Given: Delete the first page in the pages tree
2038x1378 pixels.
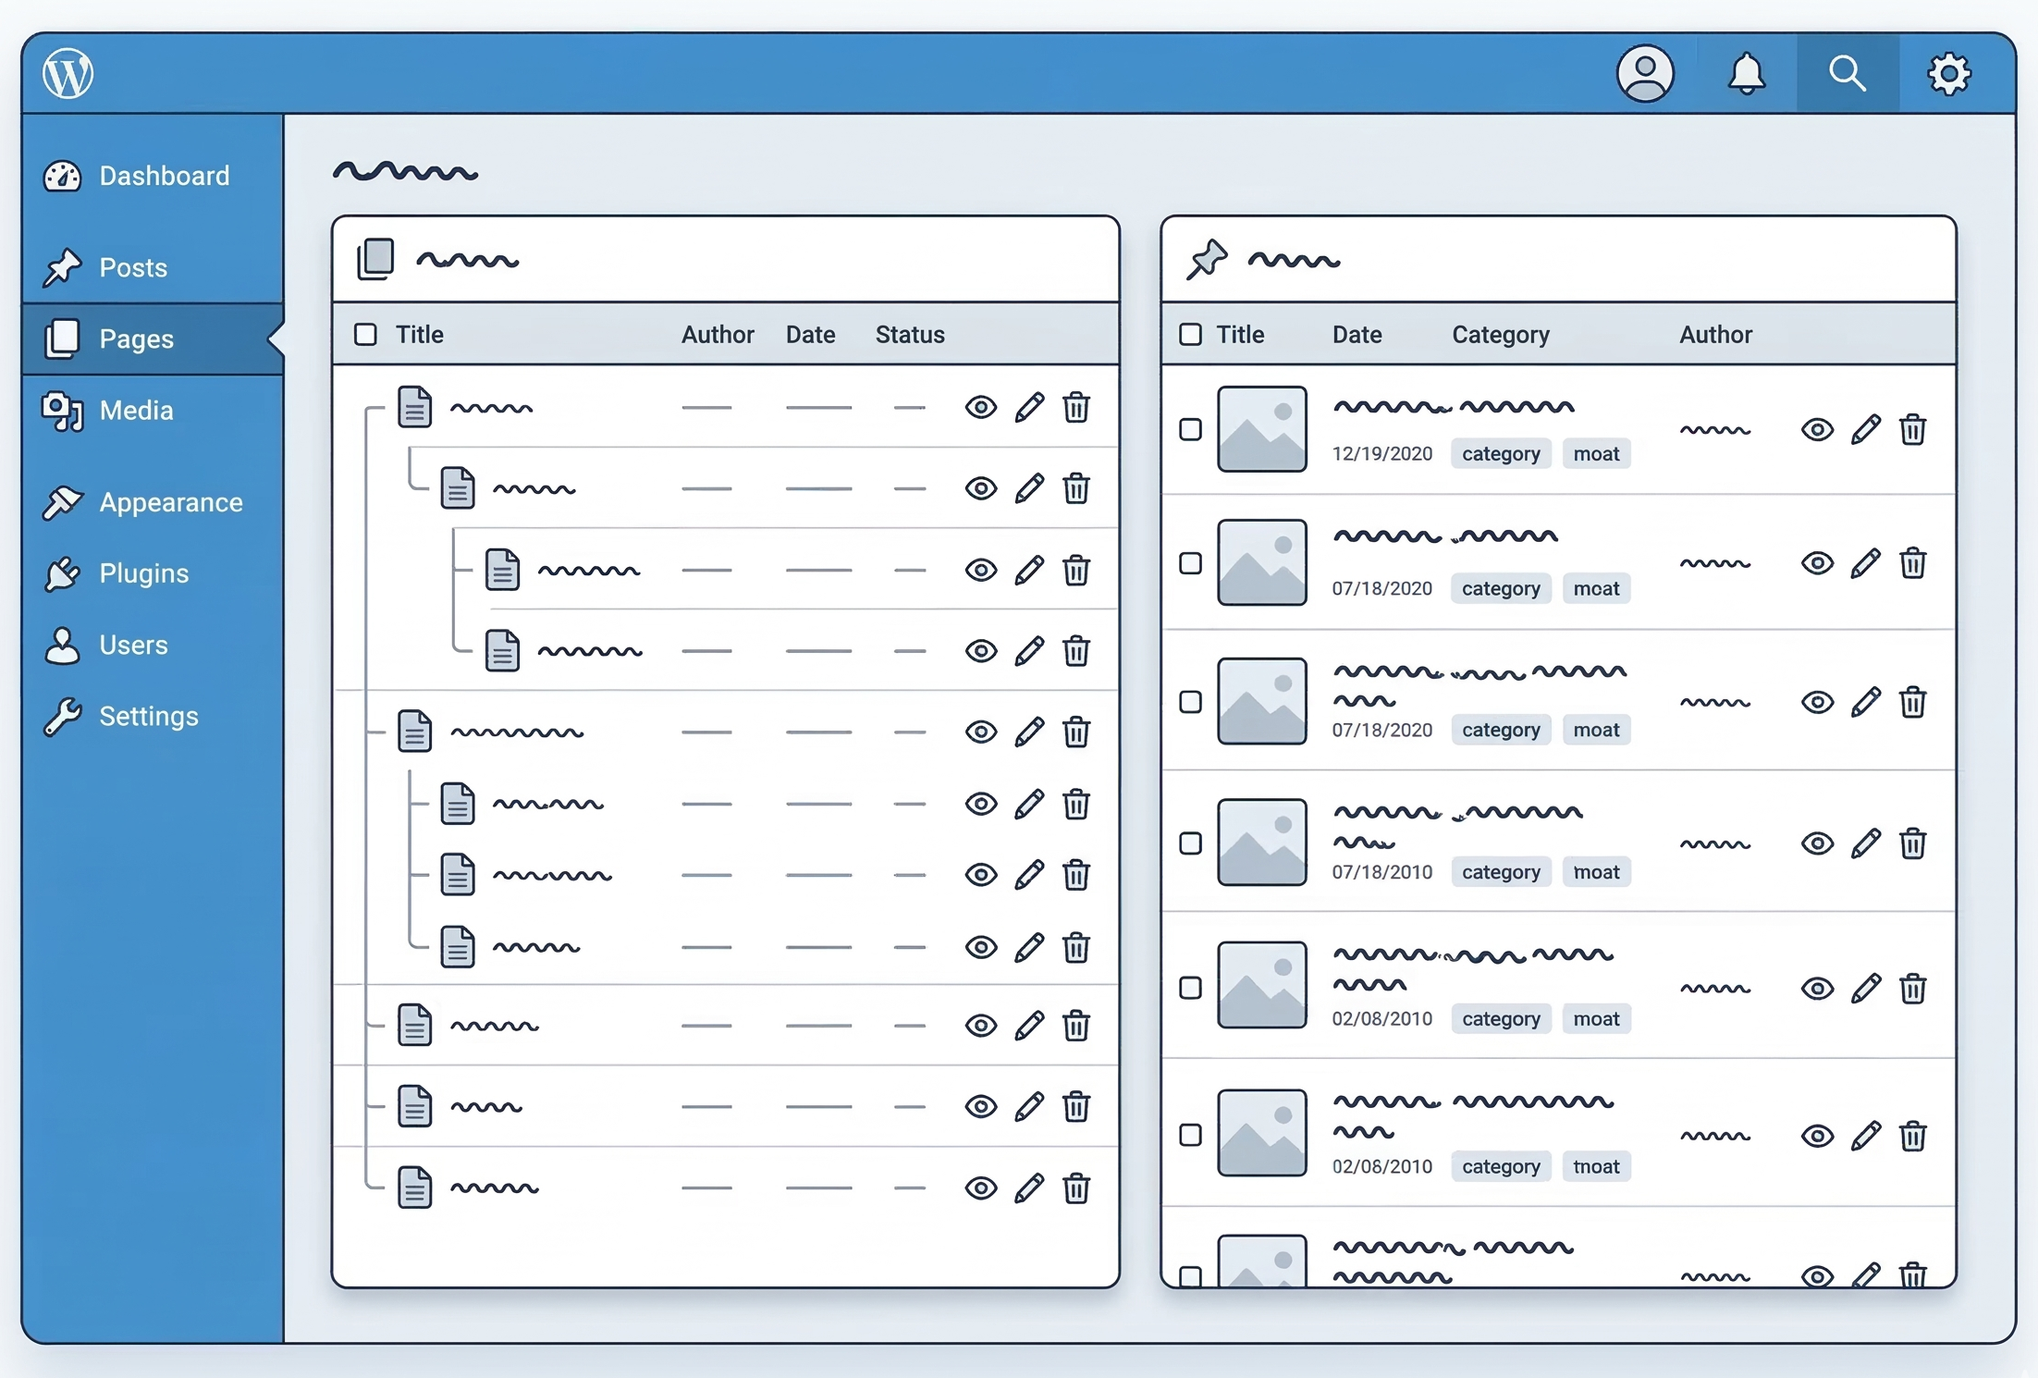Looking at the screenshot, I should pos(1075,408).
